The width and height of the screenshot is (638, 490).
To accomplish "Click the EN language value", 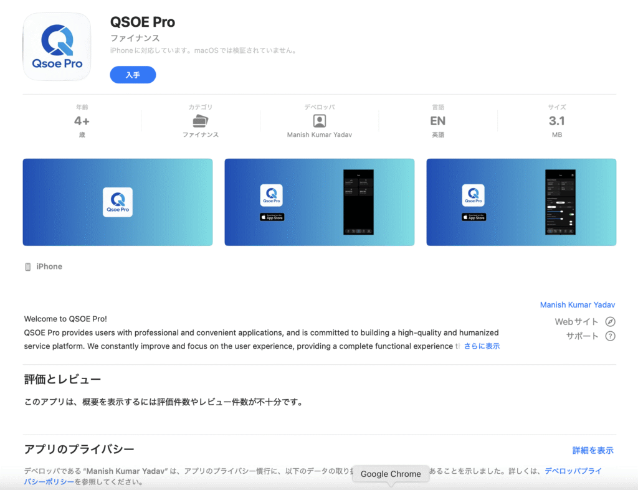I will coord(438,121).
